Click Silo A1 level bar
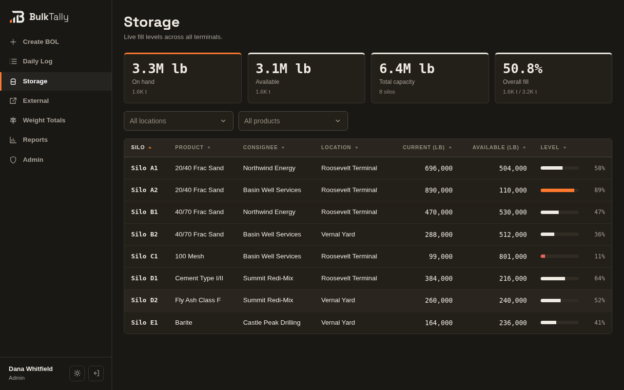The image size is (624, 390). click(560, 168)
